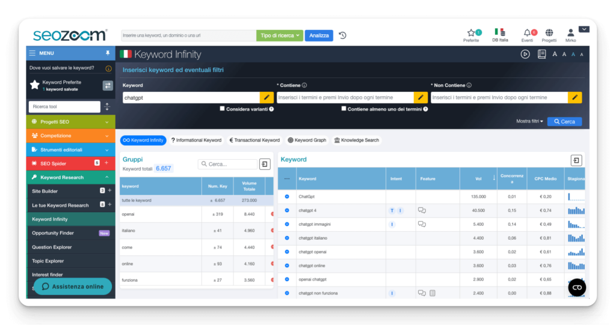Add new SEO Spider with plus
This screenshot has width=616, height=325.
[x=106, y=163]
